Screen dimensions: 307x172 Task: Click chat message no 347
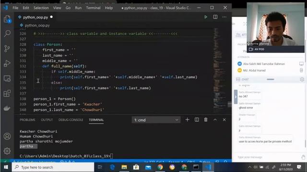(243, 97)
